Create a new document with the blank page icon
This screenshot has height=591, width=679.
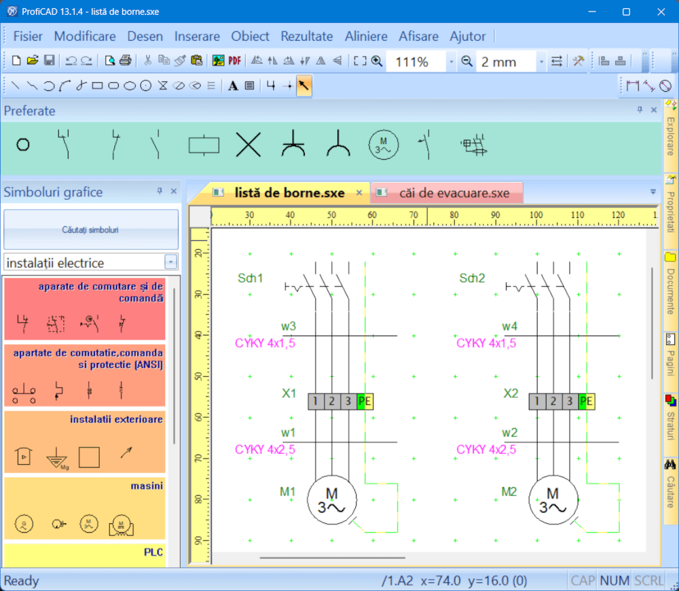click(16, 60)
